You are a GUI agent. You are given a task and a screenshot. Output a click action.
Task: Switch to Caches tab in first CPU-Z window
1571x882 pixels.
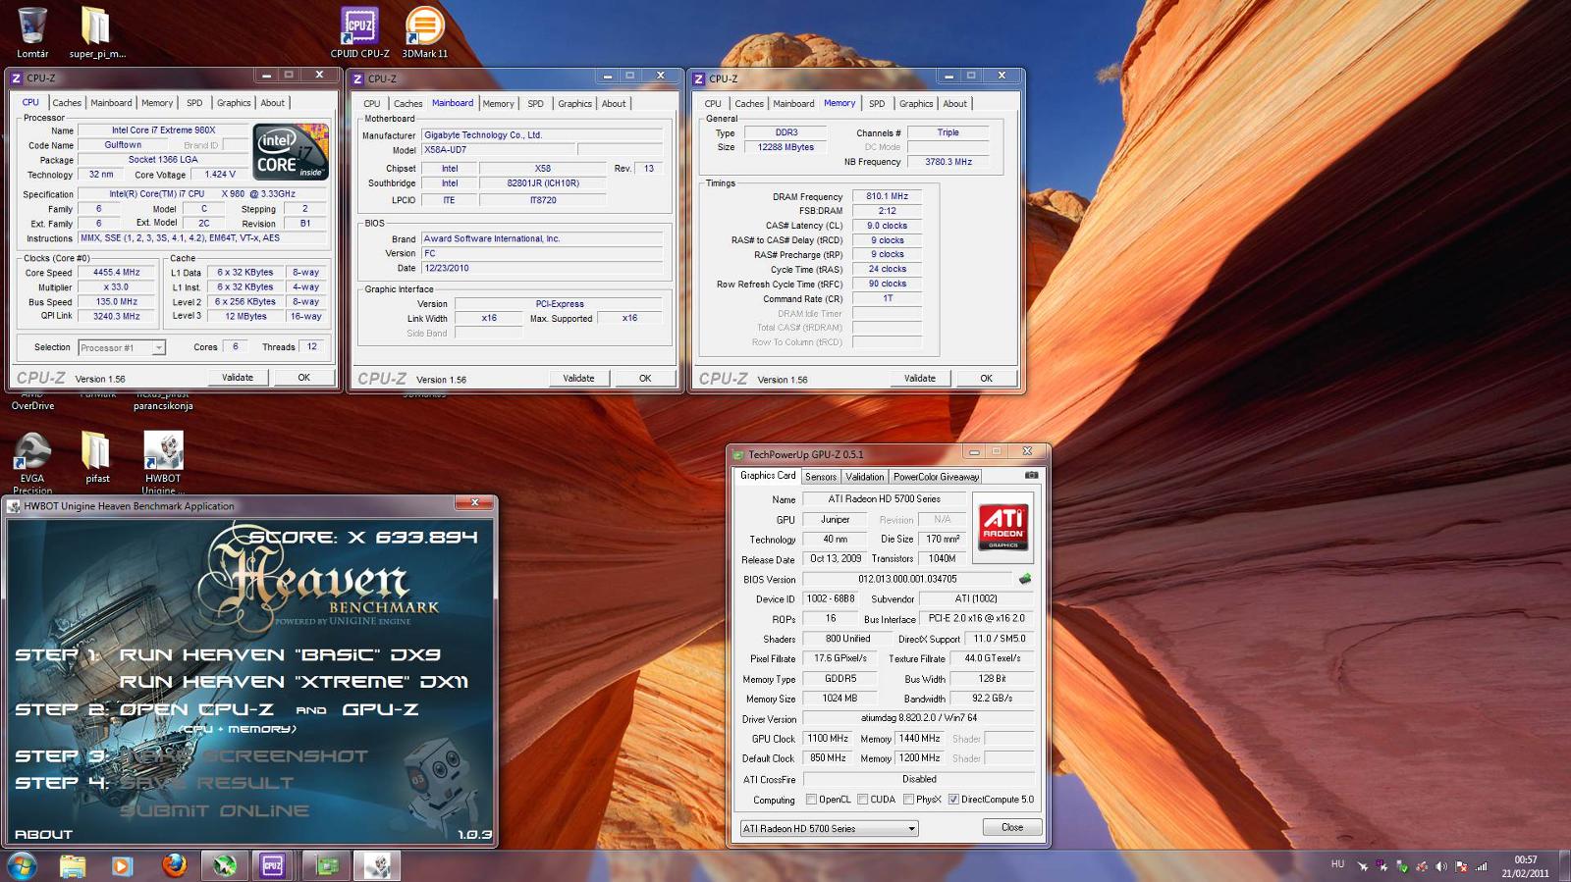67,103
